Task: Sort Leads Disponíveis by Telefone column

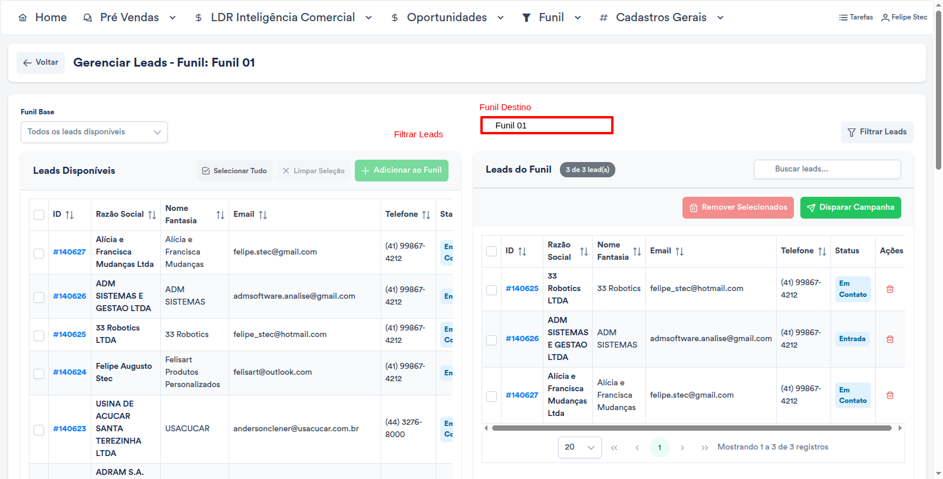Action: [x=426, y=215]
